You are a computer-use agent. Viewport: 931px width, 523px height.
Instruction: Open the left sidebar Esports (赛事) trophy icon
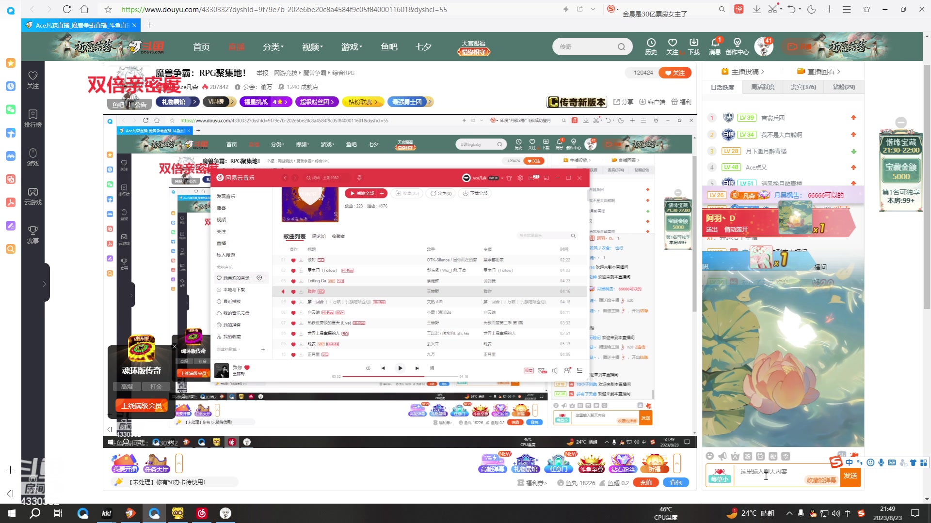33,235
